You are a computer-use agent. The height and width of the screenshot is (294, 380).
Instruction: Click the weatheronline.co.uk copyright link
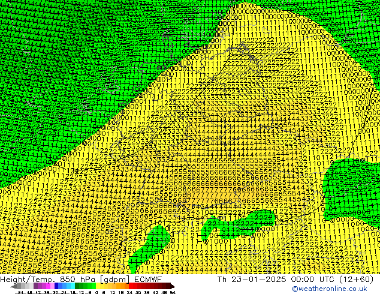point(330,289)
